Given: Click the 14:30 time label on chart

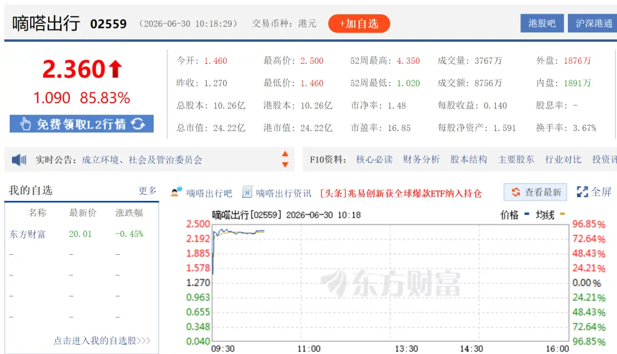Looking at the screenshot, I should point(471,348).
